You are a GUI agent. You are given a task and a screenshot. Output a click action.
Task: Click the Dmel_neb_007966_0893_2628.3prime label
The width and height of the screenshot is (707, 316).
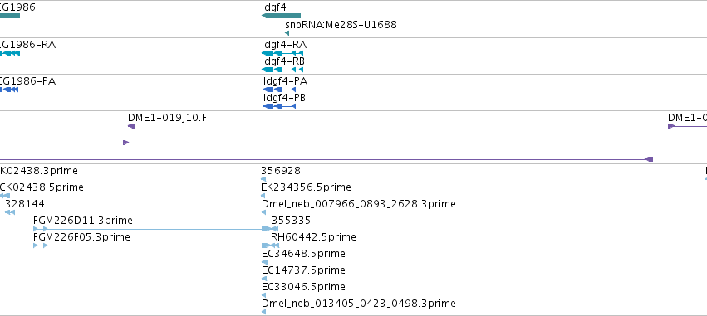point(358,204)
